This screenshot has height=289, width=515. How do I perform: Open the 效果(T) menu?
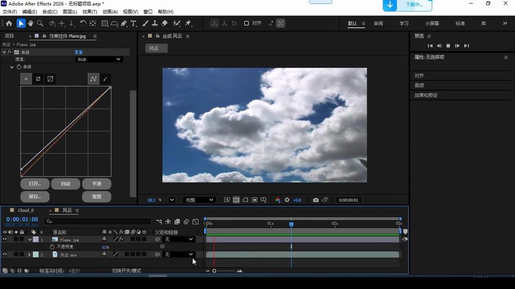pyautogui.click(x=90, y=12)
